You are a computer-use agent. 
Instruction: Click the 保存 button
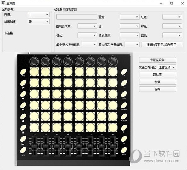pos(157,89)
